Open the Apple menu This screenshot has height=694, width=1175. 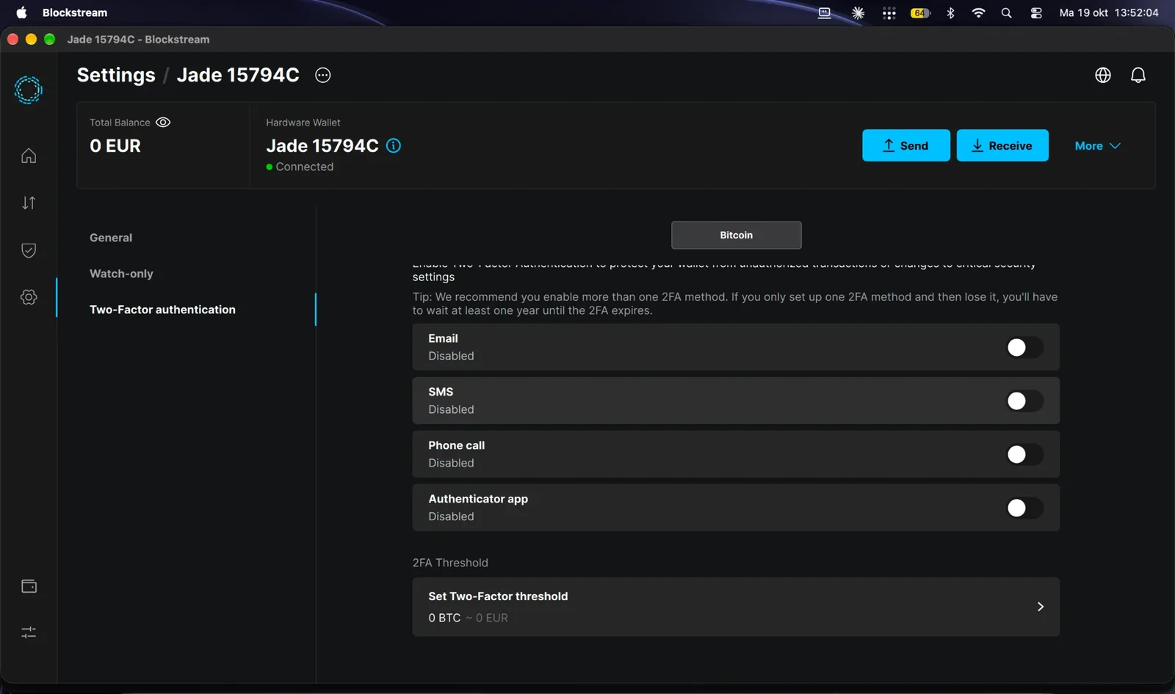point(21,12)
